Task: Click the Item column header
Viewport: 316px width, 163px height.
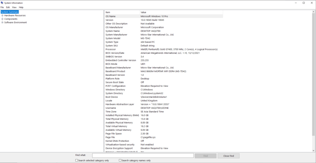Action: (x=122, y=12)
